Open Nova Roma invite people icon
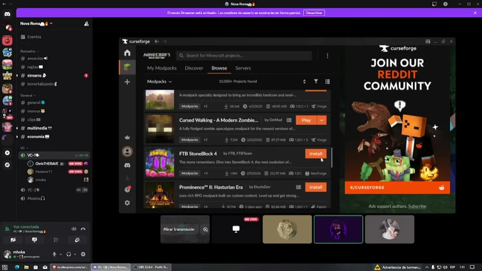Screen dimensions: 482x271 (x=86, y=24)
